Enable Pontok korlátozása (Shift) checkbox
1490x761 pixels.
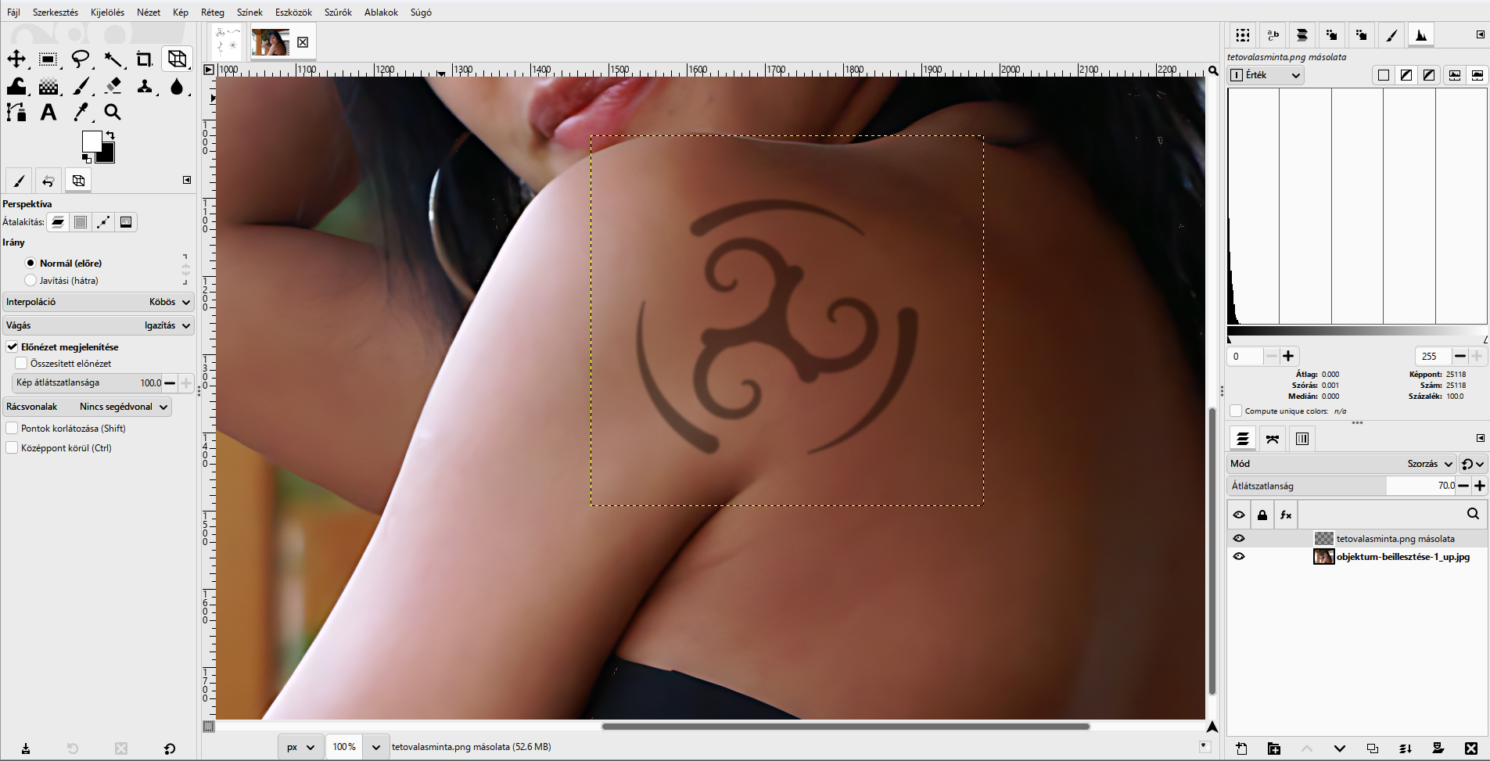tap(12, 428)
